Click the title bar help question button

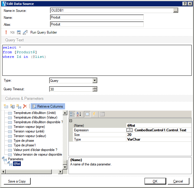[x=184, y=4]
